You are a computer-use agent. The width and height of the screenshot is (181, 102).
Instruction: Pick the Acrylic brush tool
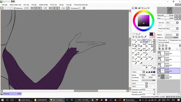tap(145, 58)
